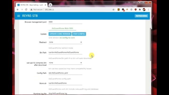Click the 'AdGuardHome config path' hint text
Screen dimensions: 169x95
click(x=60, y=79)
